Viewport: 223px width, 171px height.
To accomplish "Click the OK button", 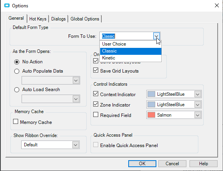I will coord(142,164).
